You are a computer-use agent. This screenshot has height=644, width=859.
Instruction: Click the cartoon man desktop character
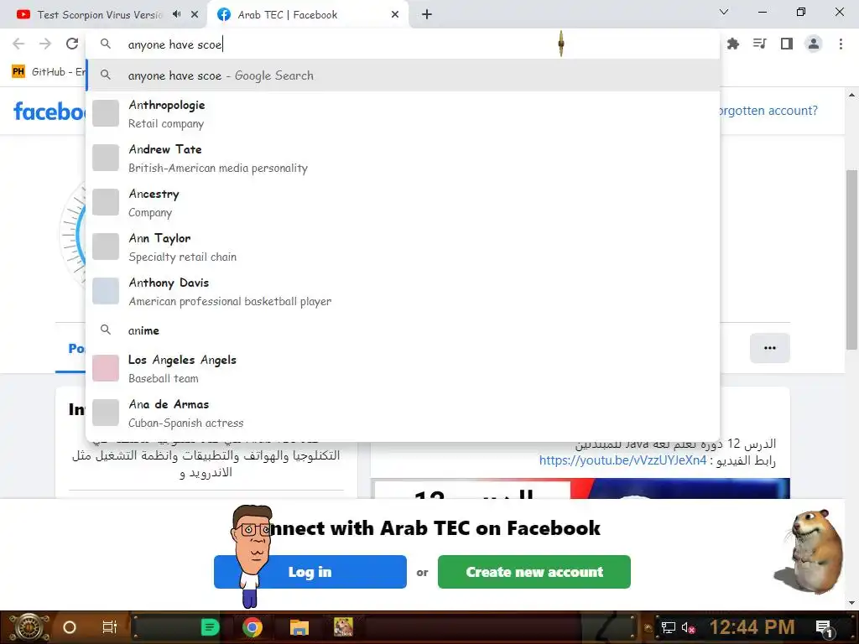point(253,556)
